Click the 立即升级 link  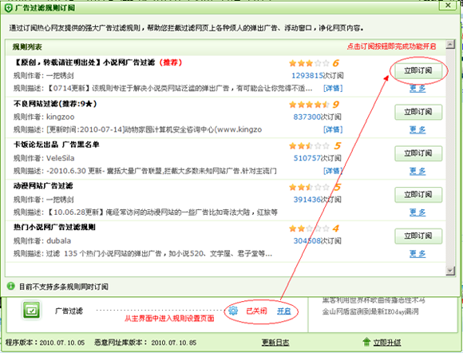387,343
